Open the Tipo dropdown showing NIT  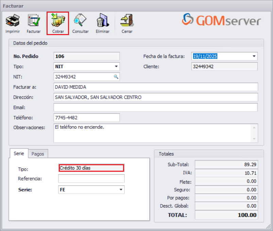(x=116, y=66)
